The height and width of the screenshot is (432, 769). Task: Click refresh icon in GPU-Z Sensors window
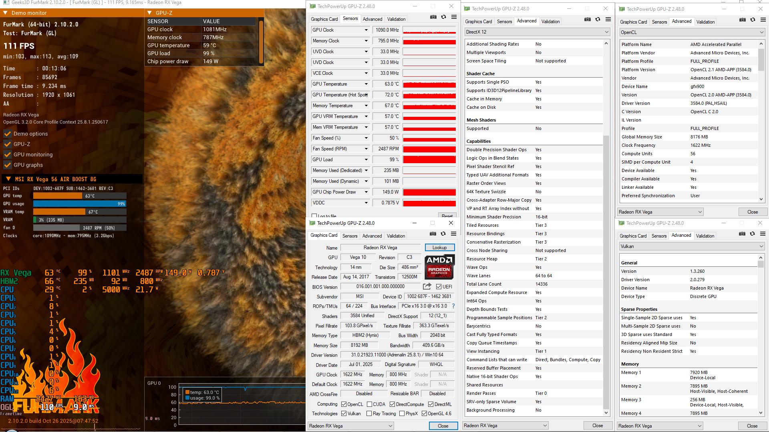tap(443, 17)
